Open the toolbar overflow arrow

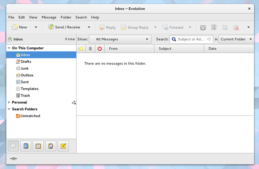[248, 27]
